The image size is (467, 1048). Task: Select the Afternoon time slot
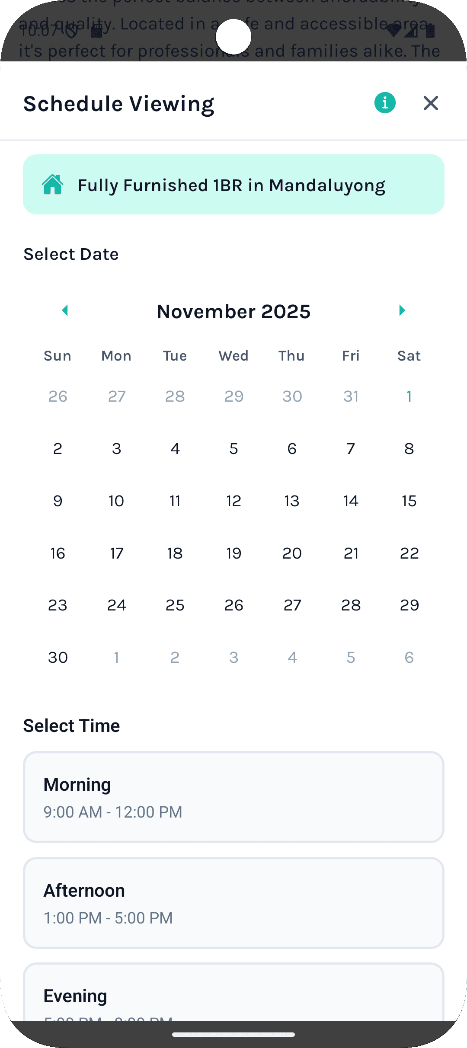click(233, 903)
